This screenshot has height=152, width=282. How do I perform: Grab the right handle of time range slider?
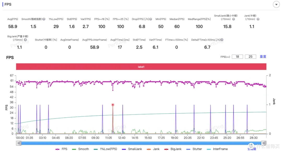tap(264, 143)
